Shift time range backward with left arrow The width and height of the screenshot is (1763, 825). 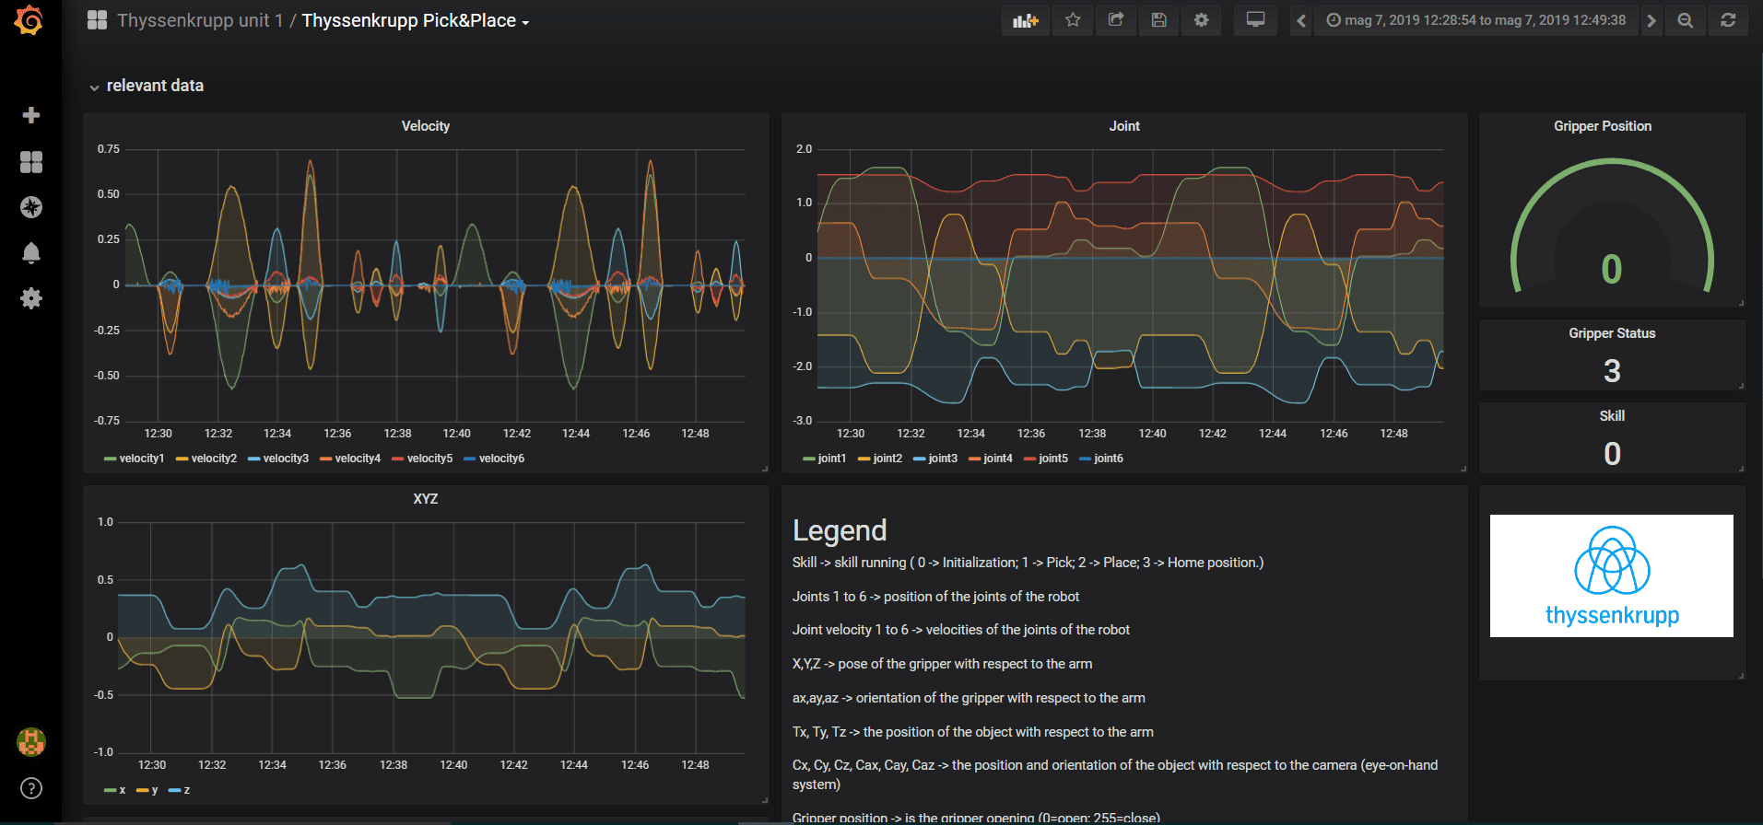[1300, 20]
